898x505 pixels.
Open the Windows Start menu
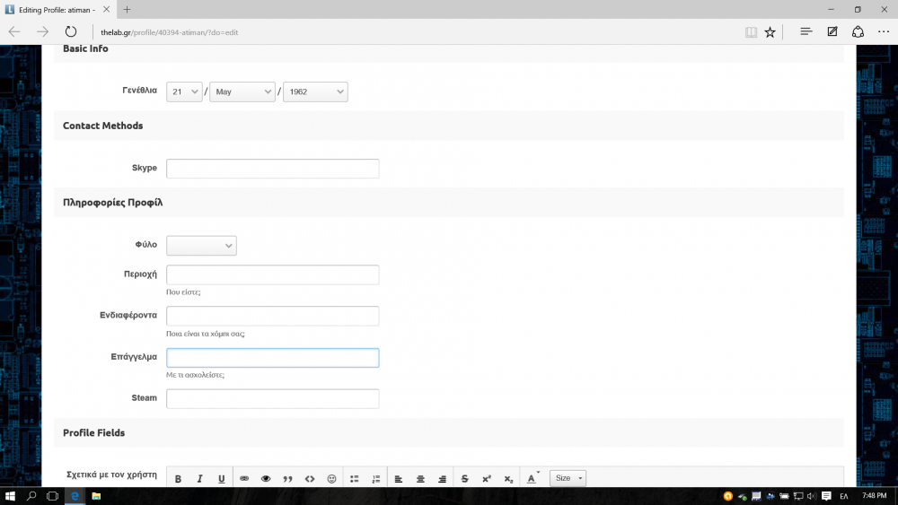(x=10, y=496)
